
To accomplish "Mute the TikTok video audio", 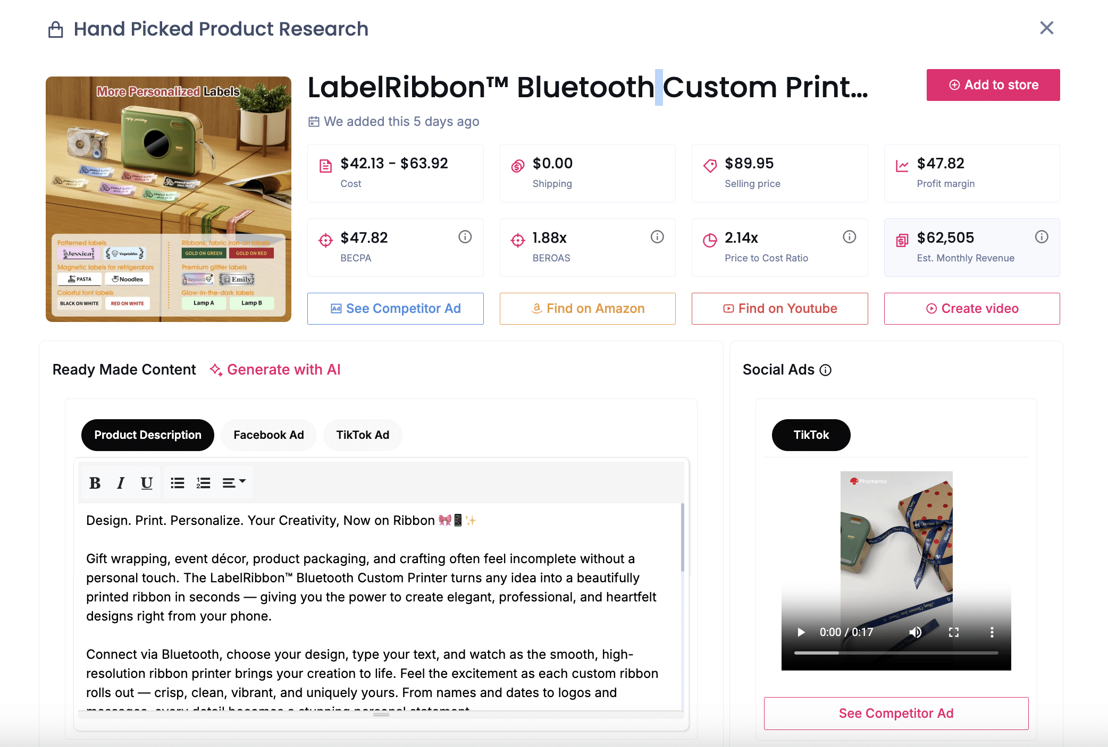I will [915, 632].
